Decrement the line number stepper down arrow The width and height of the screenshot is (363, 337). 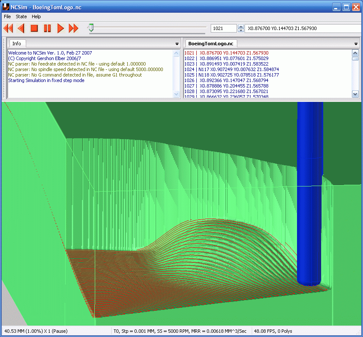click(x=241, y=30)
